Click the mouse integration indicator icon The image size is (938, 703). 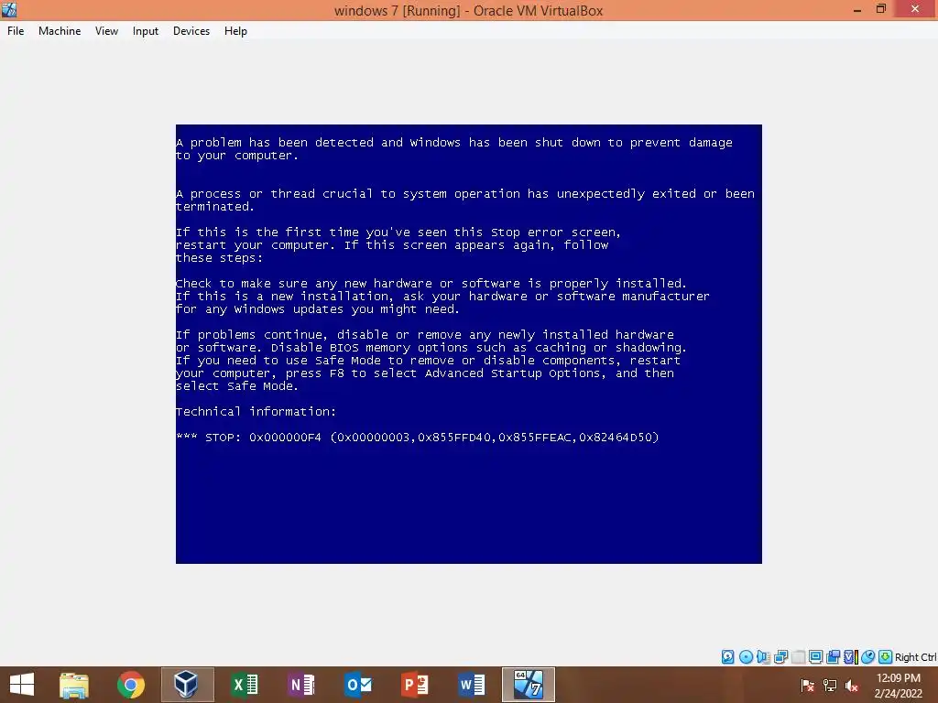pos(868,657)
